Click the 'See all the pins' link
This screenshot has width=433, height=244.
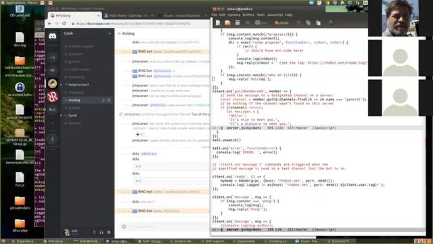click(x=201, y=115)
